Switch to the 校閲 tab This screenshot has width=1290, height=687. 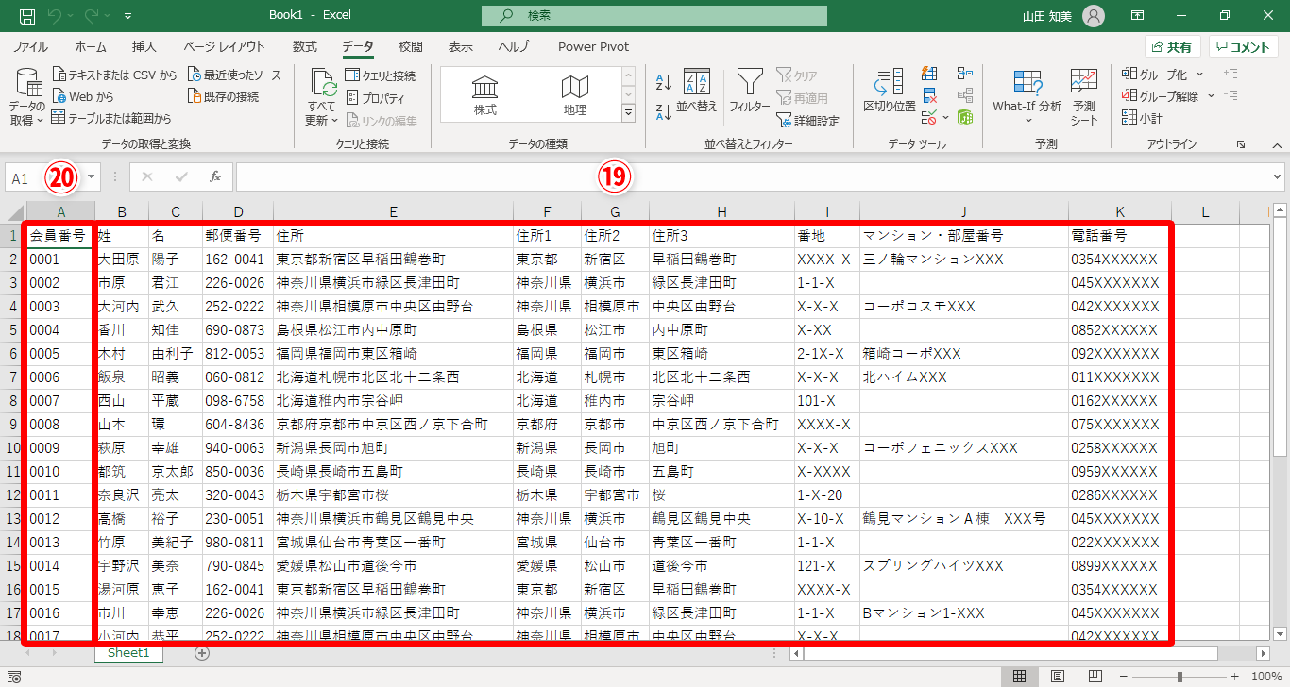pos(410,46)
